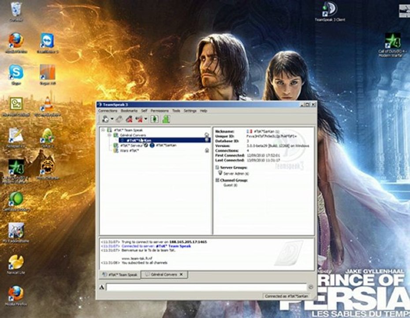Viewport: 410px width, 318px height.
Task: Click the Version value in info pane
Action: pyautogui.click(x=278, y=146)
